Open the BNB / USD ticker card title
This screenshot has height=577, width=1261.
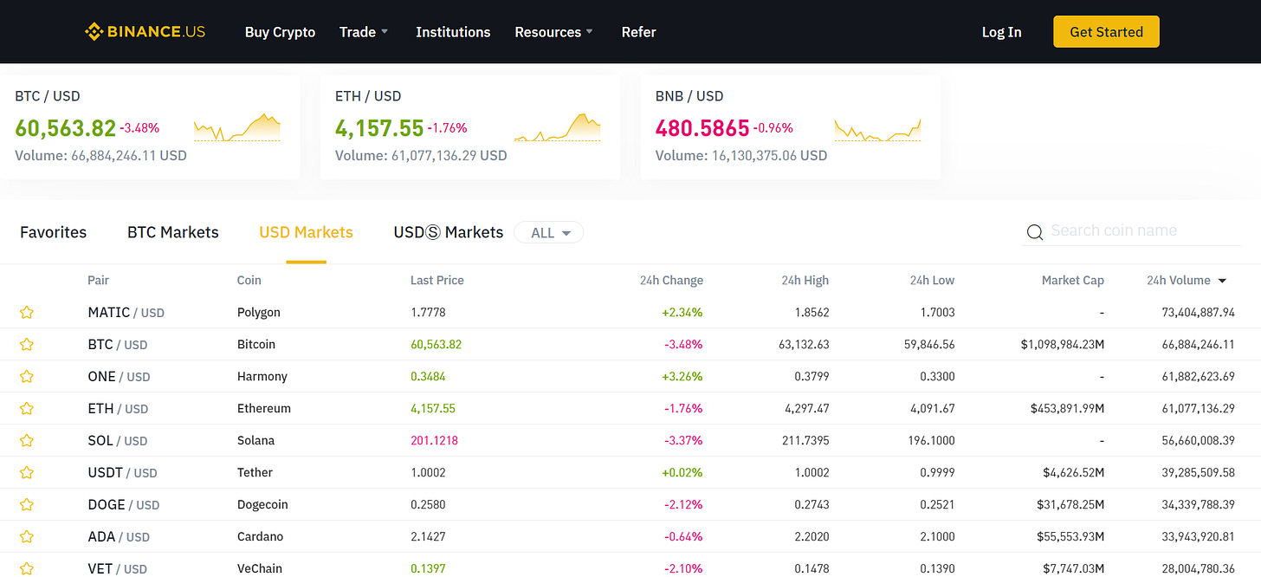tap(689, 96)
